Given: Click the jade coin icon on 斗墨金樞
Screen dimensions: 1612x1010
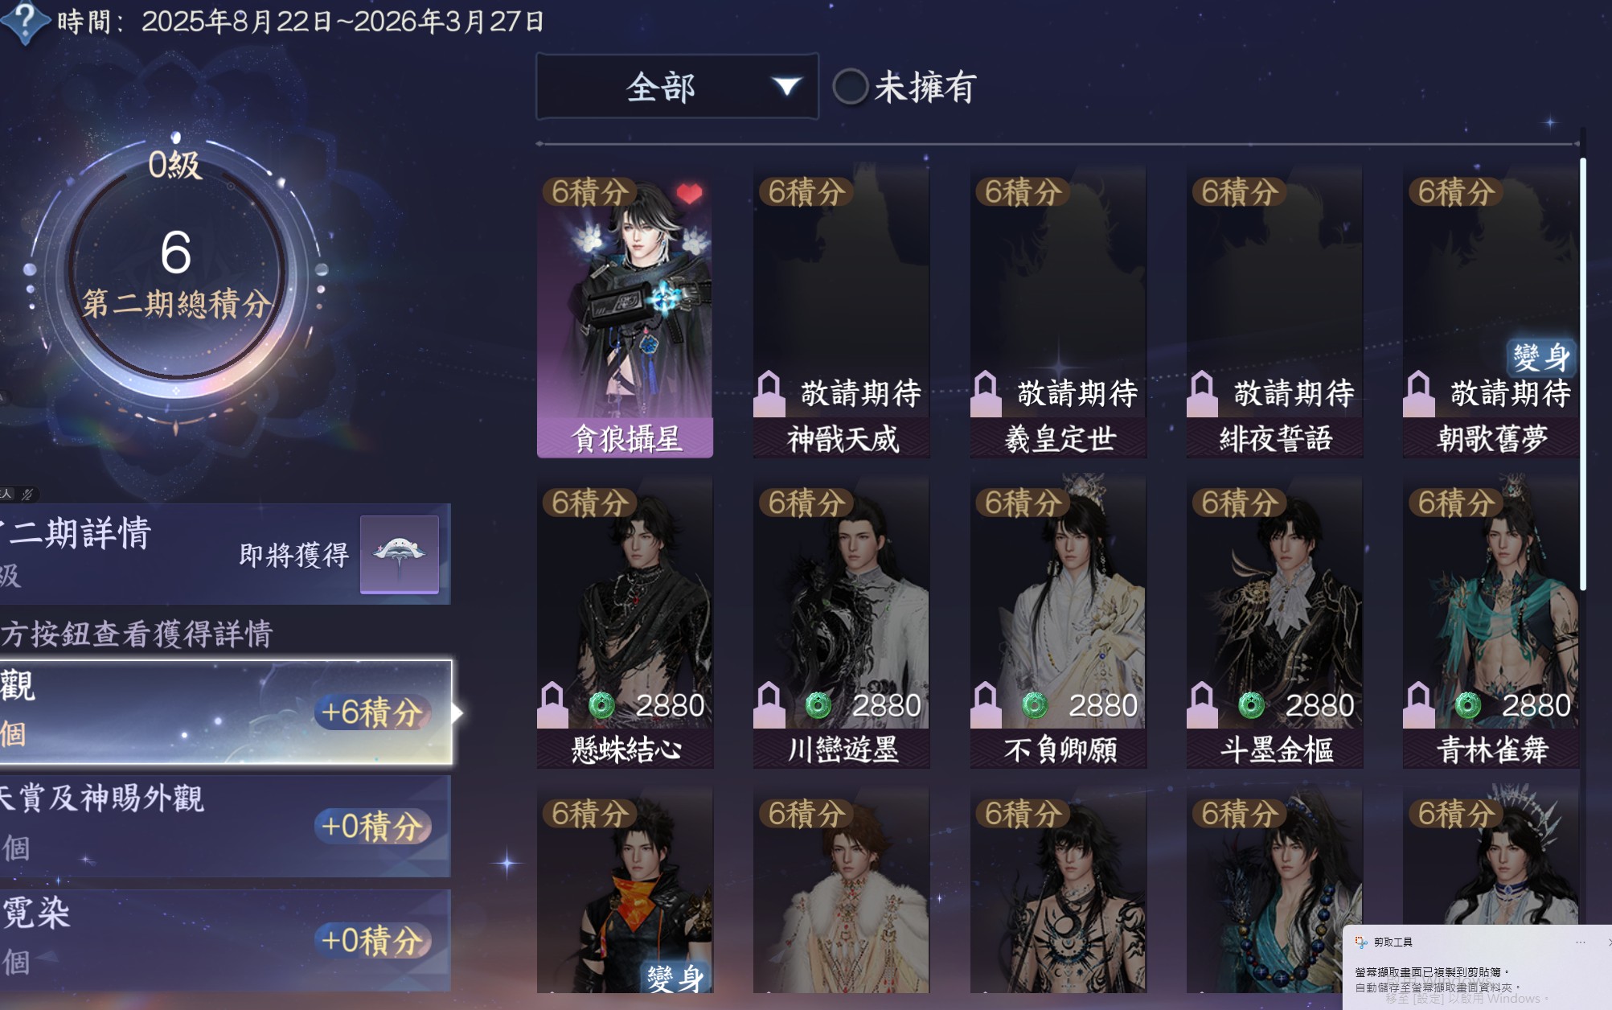Looking at the screenshot, I should [x=1251, y=705].
